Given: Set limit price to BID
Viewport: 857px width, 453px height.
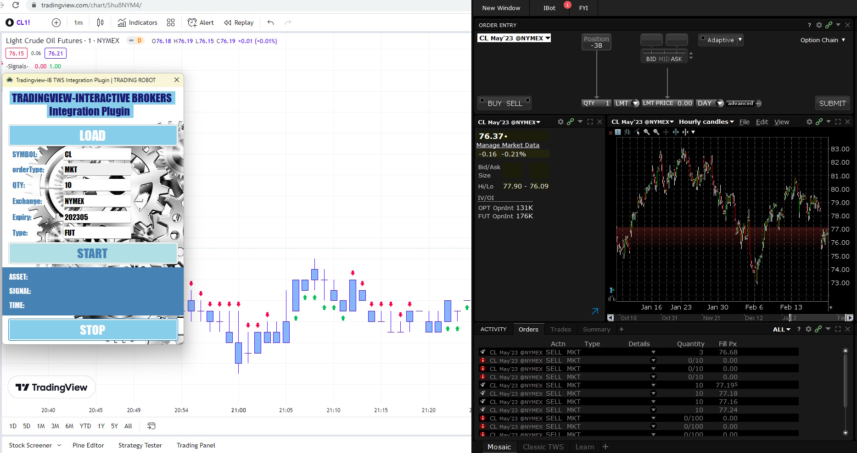Looking at the screenshot, I should (x=651, y=59).
